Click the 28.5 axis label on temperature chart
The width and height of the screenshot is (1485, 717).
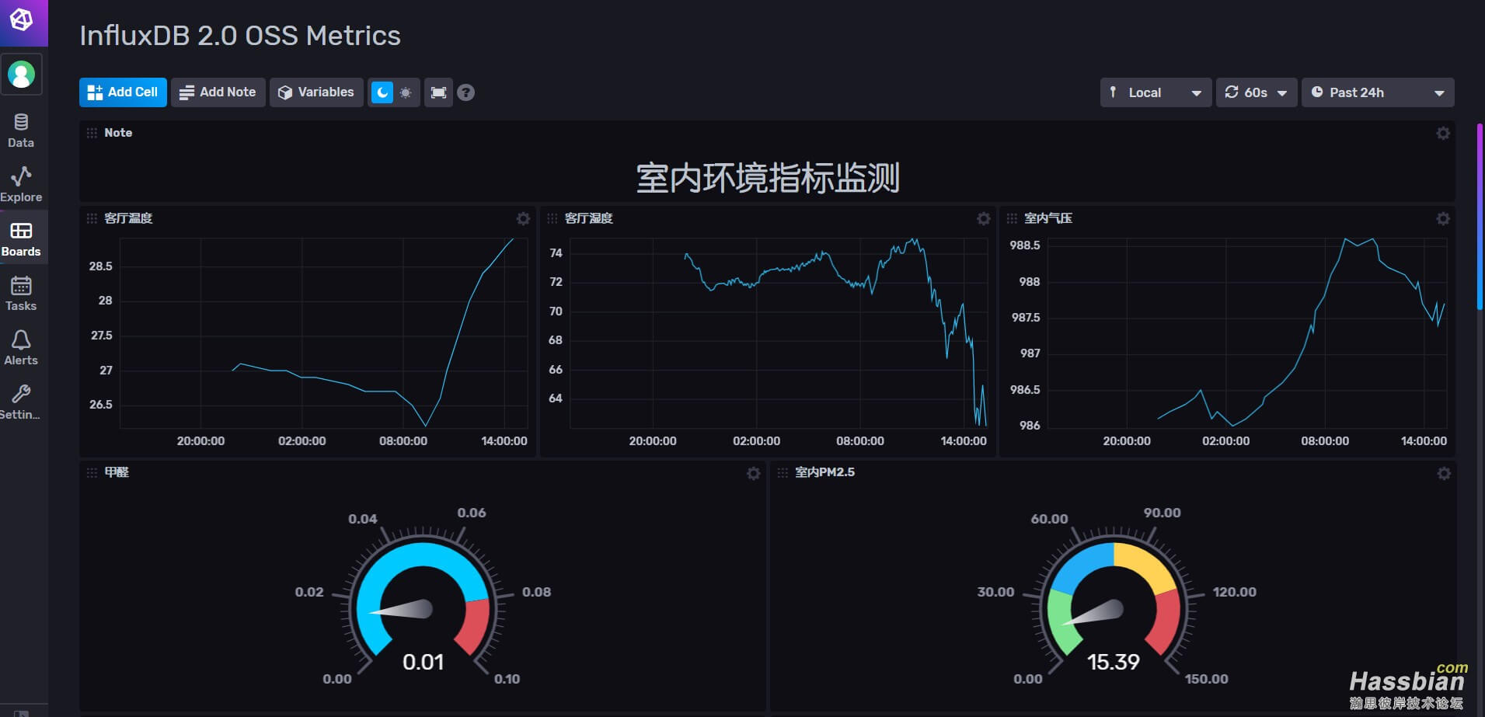click(100, 266)
